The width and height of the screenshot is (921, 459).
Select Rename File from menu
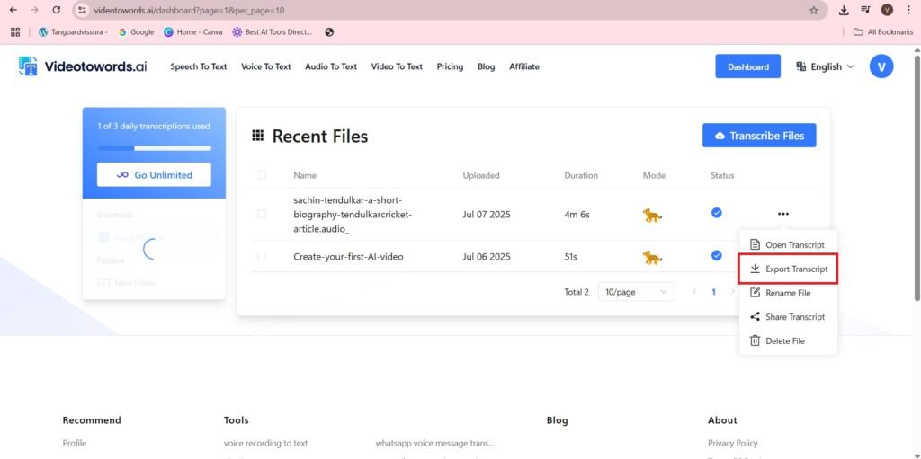click(788, 293)
